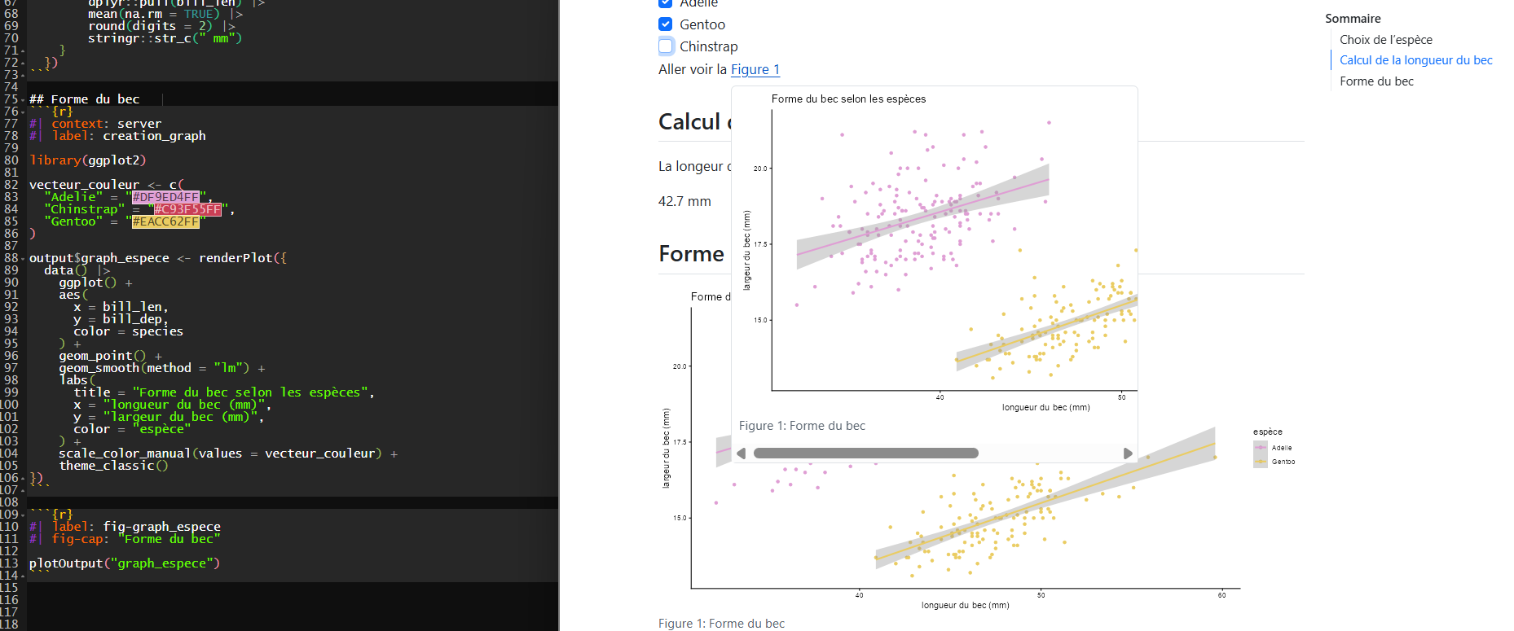
Task: Collapse the '## Forme du bec' section fold
Action: [23, 99]
